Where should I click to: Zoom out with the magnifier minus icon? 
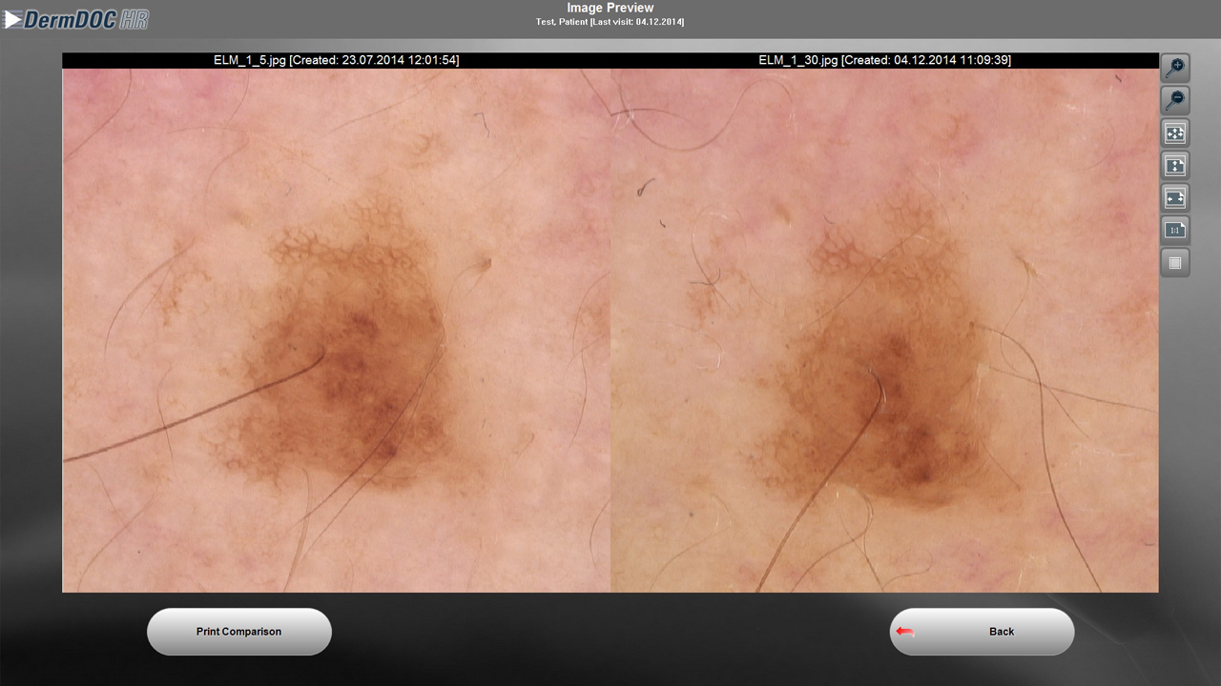coord(1175,100)
